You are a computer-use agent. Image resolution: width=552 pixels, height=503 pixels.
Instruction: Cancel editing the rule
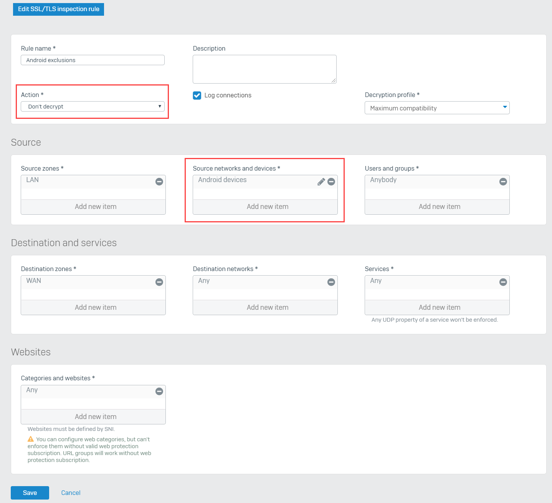pos(71,493)
